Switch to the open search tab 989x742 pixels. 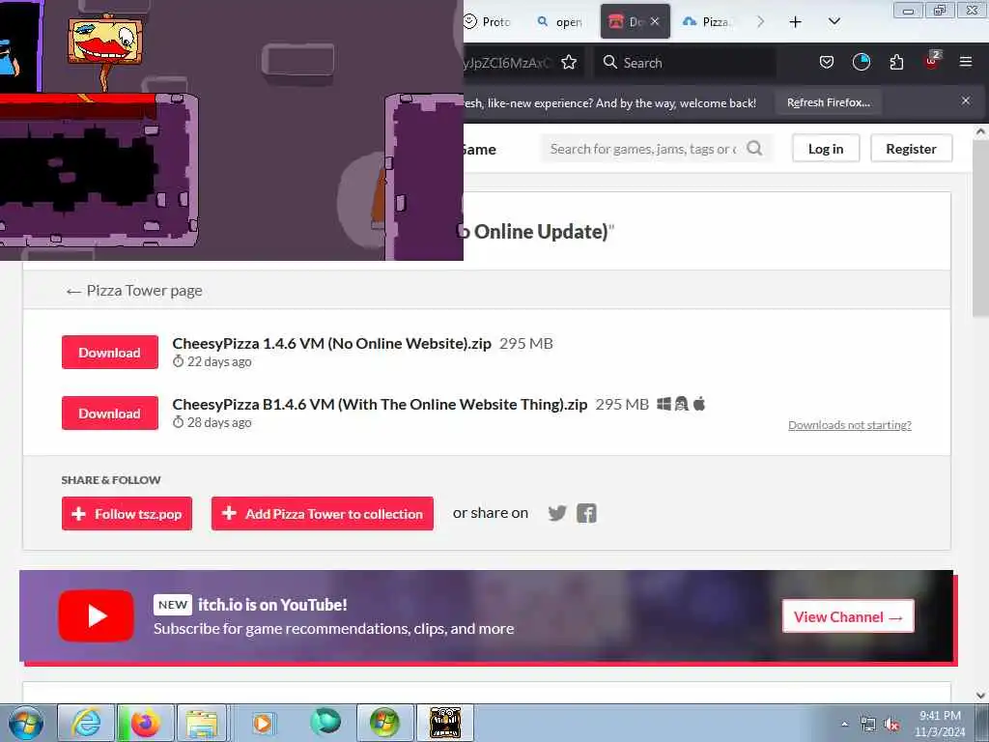coord(560,22)
